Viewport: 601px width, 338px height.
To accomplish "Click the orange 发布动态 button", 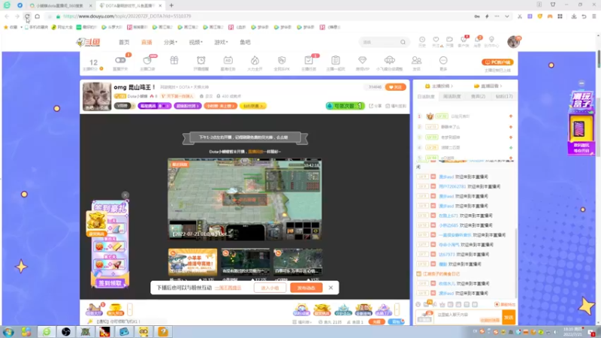I will (307, 288).
